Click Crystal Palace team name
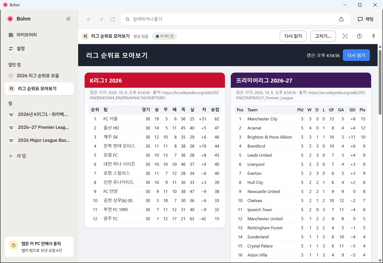This screenshot has height=263, width=383. [x=260, y=246]
